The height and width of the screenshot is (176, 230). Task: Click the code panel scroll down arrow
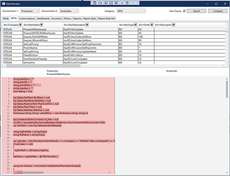point(227,172)
